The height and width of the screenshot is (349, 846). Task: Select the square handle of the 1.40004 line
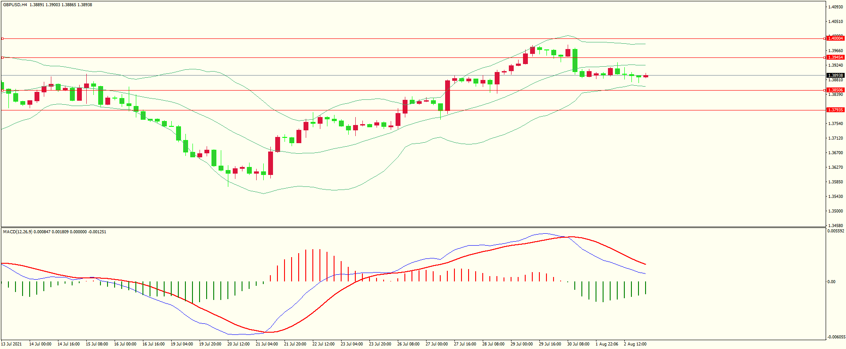tap(2, 39)
